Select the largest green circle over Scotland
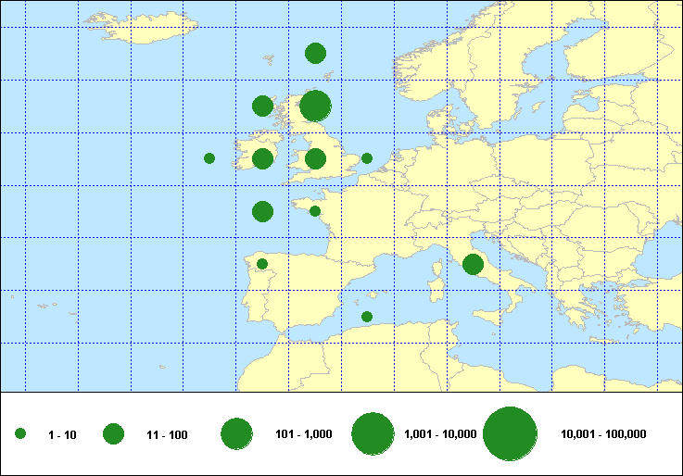Screen dimensions: 683x476 [315, 106]
